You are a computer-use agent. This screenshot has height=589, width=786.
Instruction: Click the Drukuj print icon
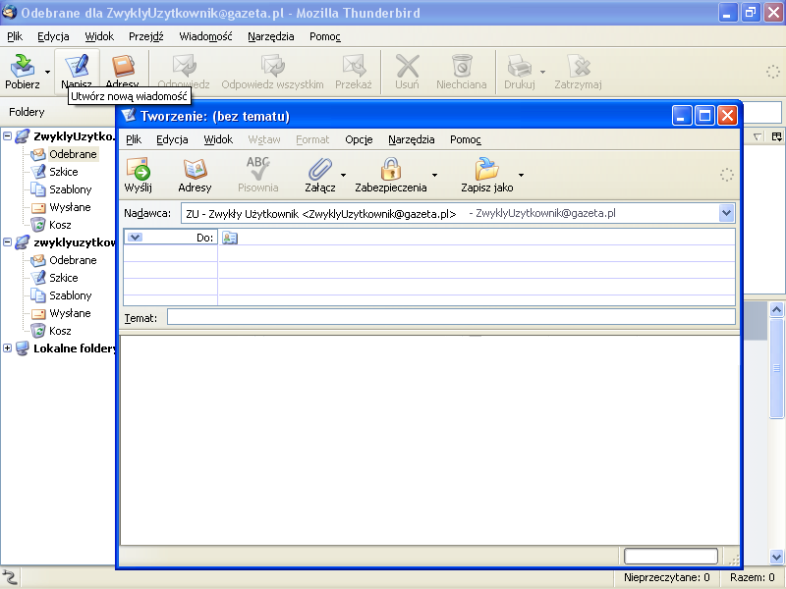(520, 66)
